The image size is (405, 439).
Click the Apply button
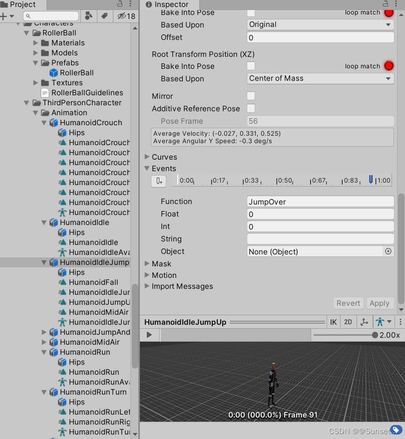pos(380,303)
